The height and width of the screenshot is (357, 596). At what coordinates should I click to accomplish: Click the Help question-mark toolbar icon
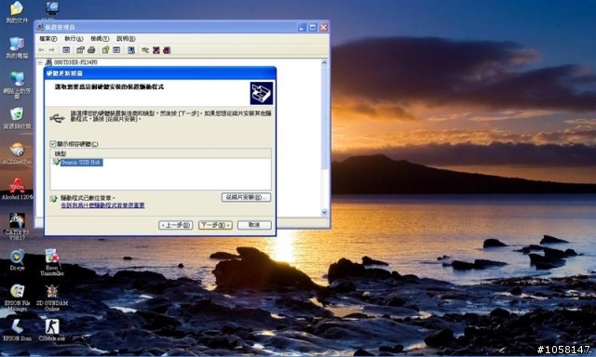(x=105, y=50)
